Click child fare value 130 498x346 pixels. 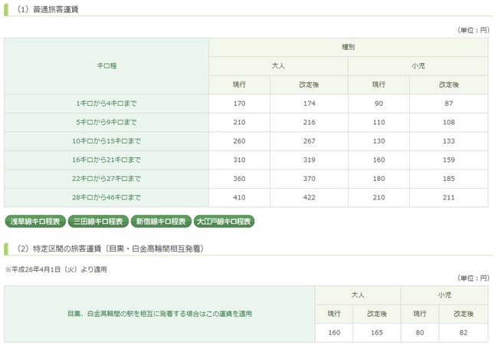pyautogui.click(x=378, y=141)
